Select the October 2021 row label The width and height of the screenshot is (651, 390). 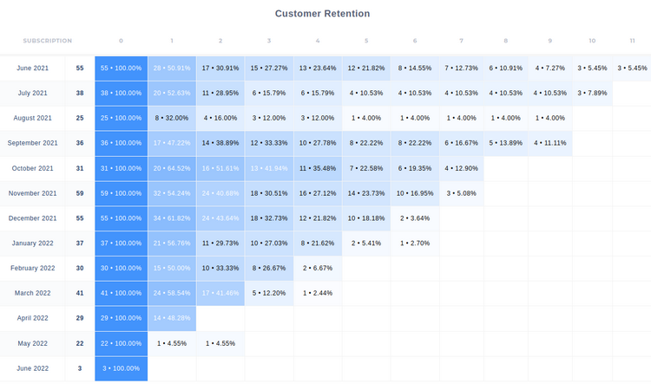pyautogui.click(x=32, y=168)
